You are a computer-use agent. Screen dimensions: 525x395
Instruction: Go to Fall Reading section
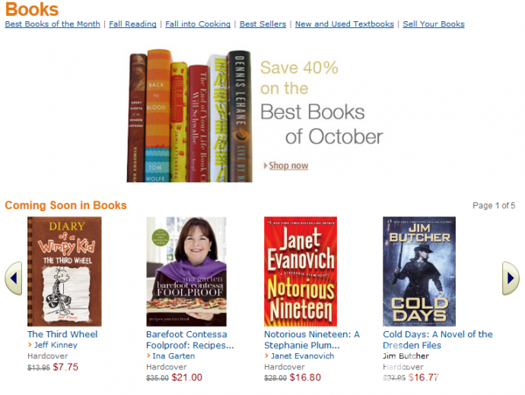point(132,24)
